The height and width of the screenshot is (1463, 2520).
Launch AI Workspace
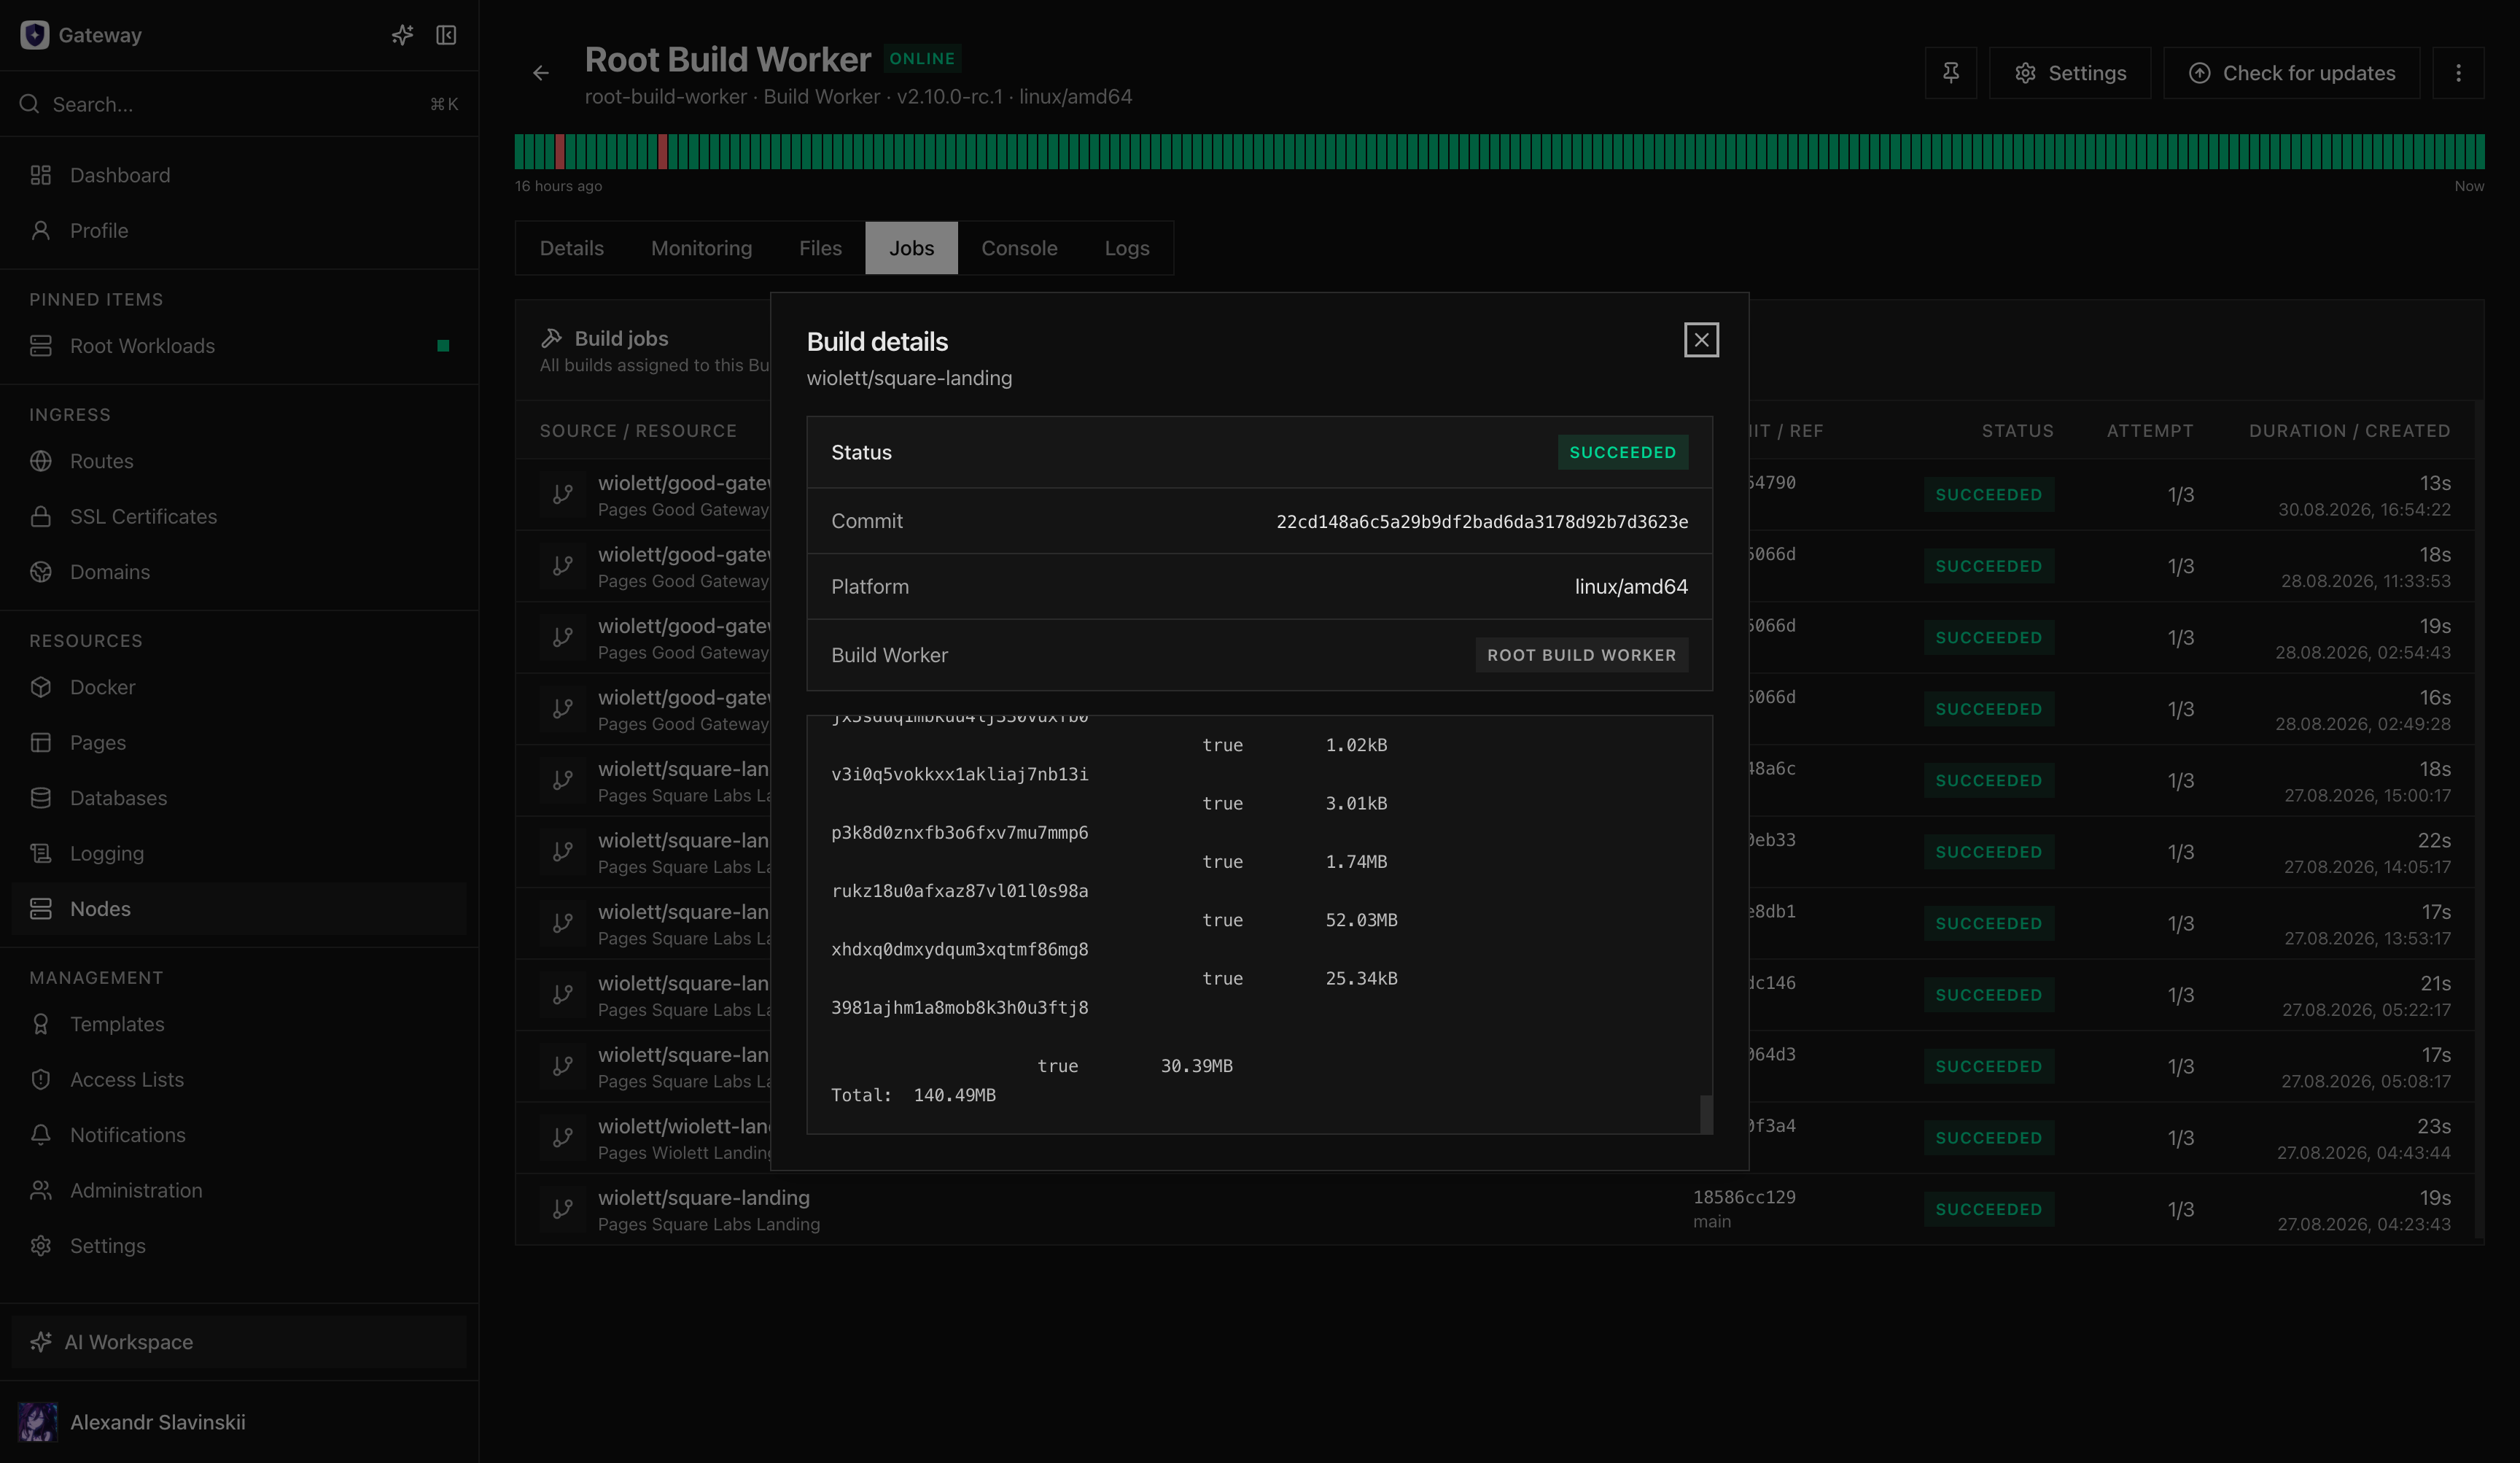tap(239, 1342)
